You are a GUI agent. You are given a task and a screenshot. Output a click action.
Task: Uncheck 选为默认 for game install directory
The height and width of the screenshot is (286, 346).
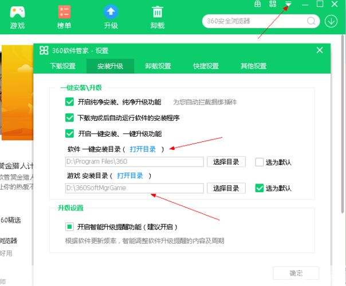259,188
